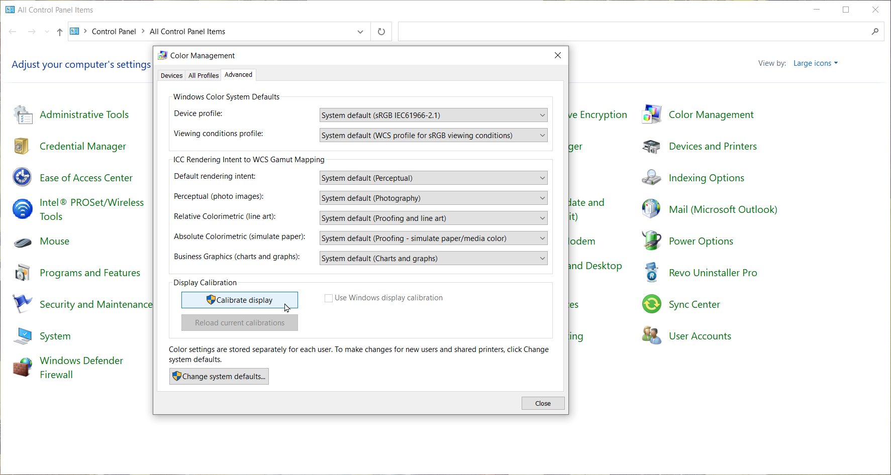Open the Windows Defender Firewall link
The width and height of the screenshot is (891, 475).
click(81, 368)
